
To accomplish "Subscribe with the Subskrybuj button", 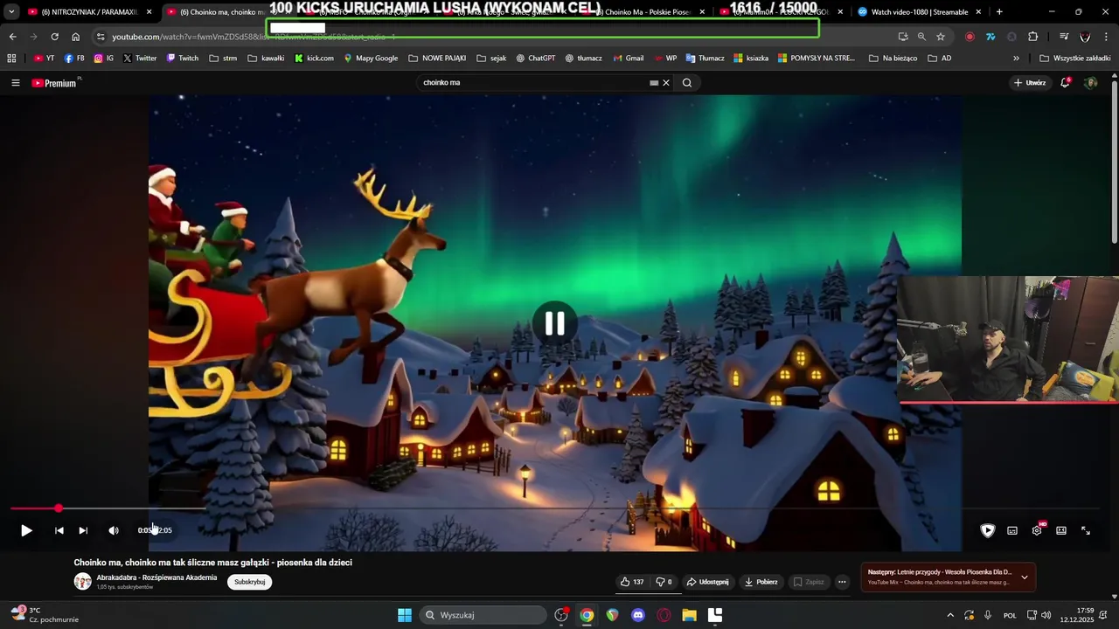I will click(249, 582).
